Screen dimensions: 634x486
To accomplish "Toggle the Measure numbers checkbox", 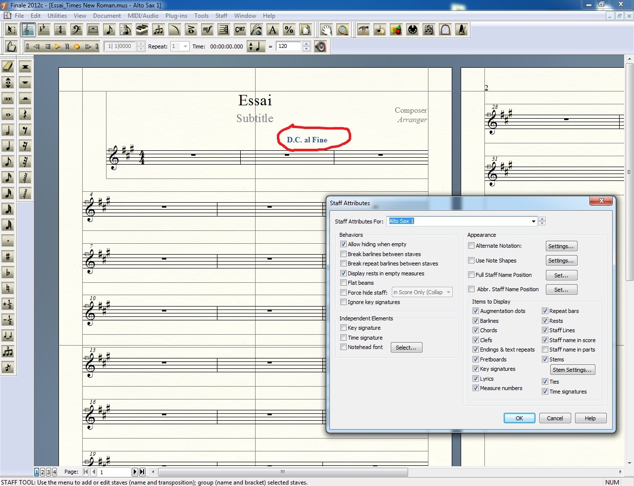I will click(x=475, y=388).
